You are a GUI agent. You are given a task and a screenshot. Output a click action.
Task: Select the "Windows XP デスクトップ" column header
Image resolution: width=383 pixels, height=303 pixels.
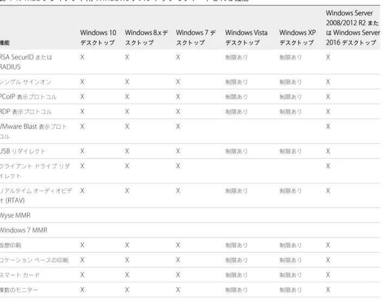click(298, 37)
